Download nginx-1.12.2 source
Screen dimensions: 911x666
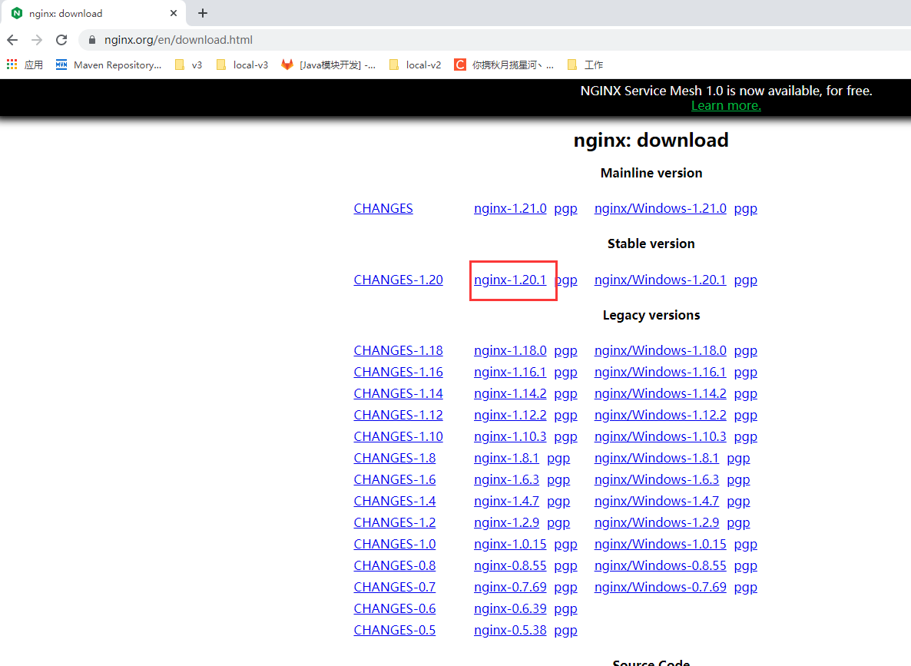pos(510,416)
